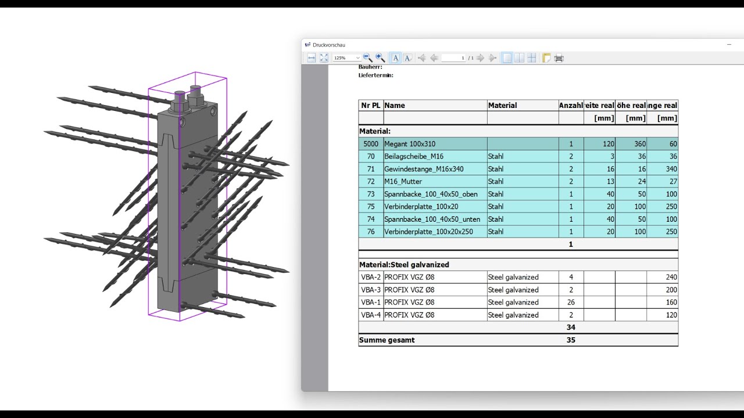
Task: Click the Spannbacke_100_40x50_unten cell
Action: (x=435, y=219)
